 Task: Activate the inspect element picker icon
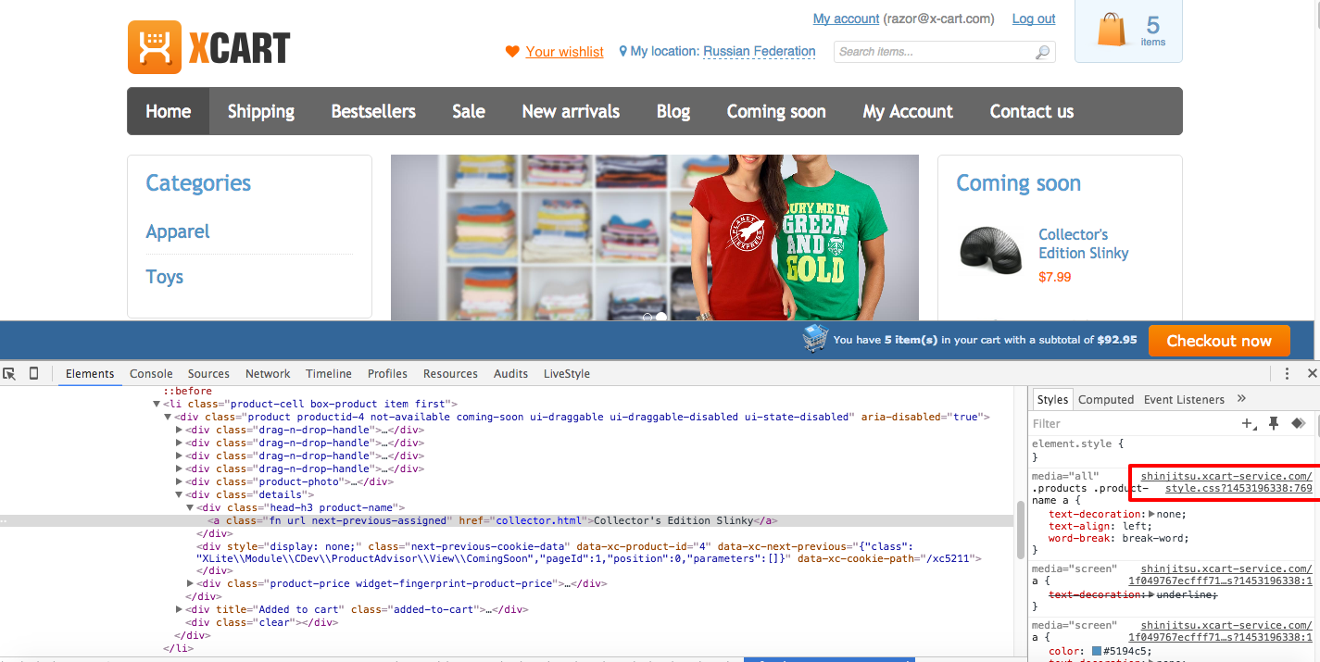[x=9, y=374]
